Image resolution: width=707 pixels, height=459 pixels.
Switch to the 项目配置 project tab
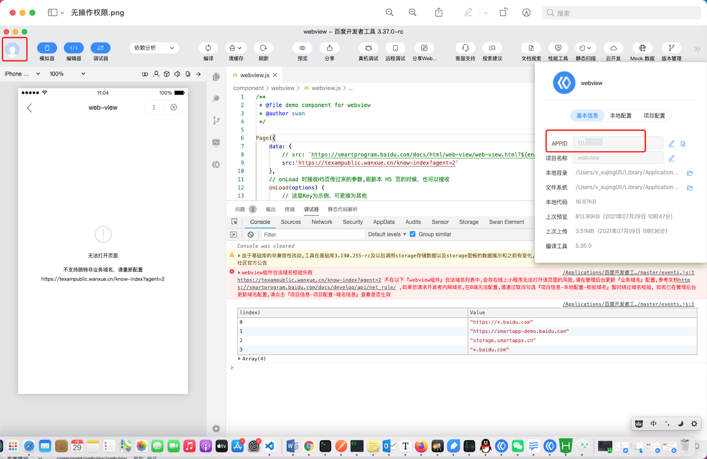(654, 116)
